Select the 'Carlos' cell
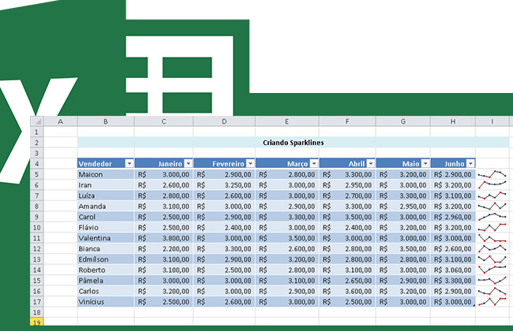 coord(106,291)
